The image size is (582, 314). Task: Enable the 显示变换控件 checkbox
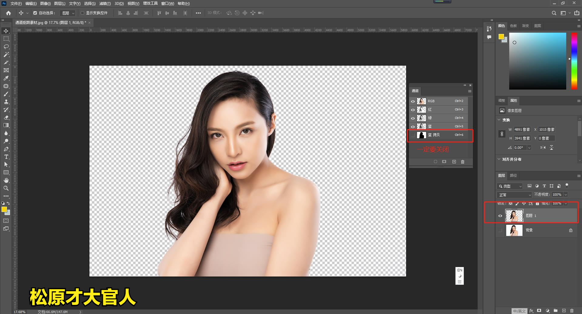(82, 13)
